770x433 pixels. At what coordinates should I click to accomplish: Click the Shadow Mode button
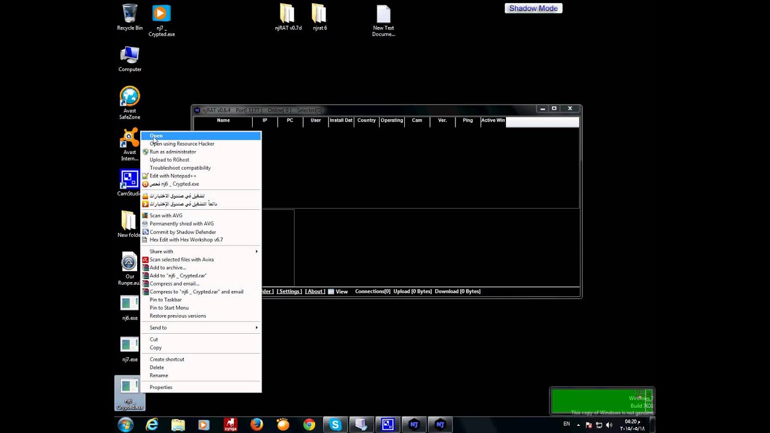point(534,8)
